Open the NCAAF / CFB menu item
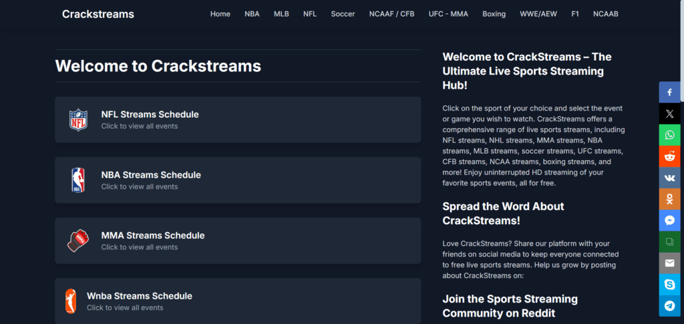 point(391,14)
